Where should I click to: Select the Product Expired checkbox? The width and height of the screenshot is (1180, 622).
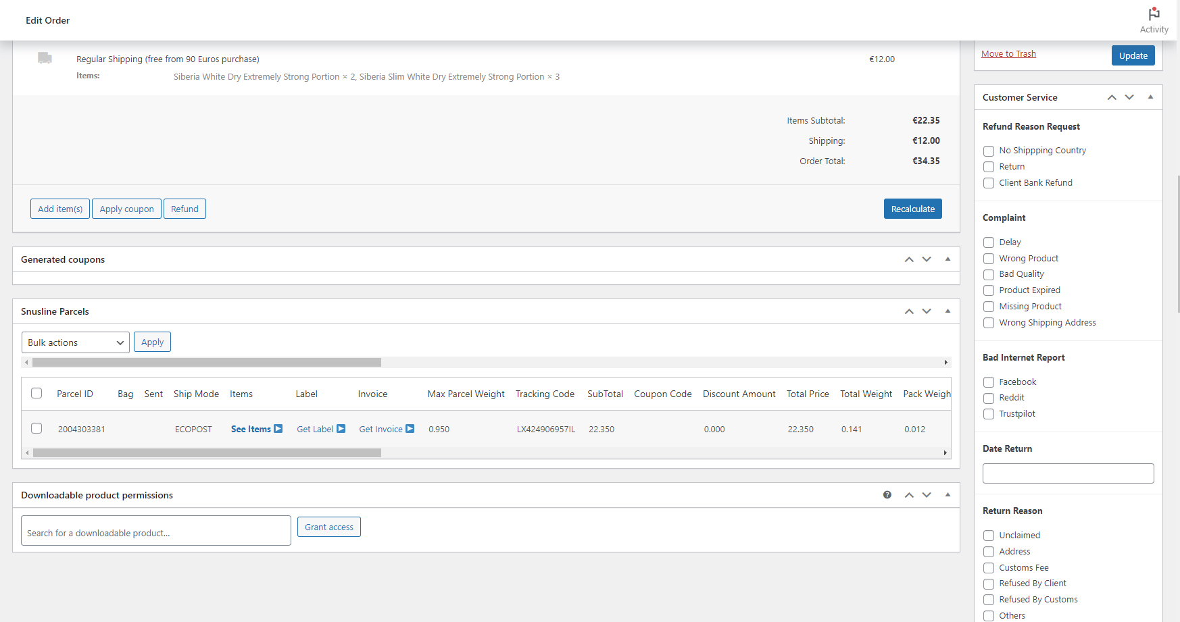pos(989,290)
